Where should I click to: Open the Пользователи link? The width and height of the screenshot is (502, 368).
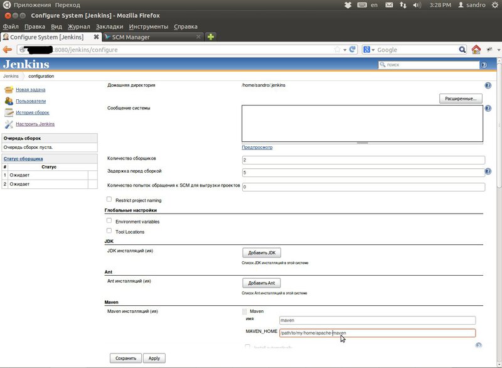pyautogui.click(x=31, y=101)
